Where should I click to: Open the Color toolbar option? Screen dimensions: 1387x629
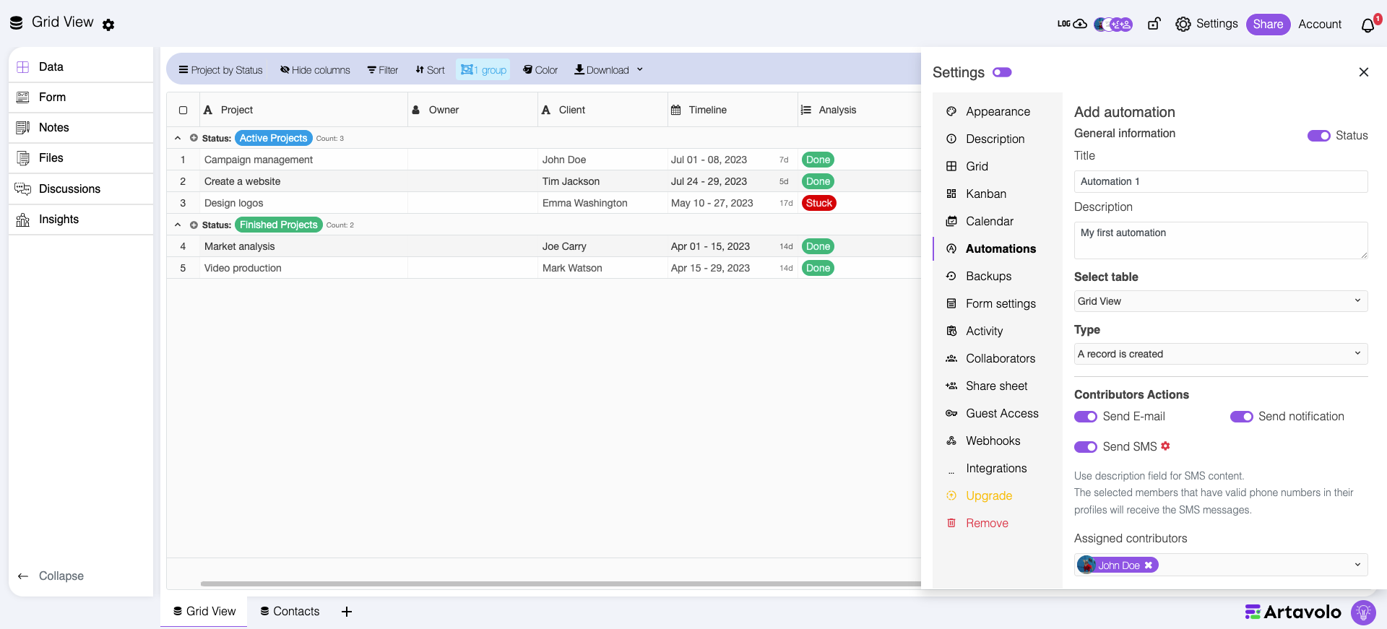coord(540,70)
